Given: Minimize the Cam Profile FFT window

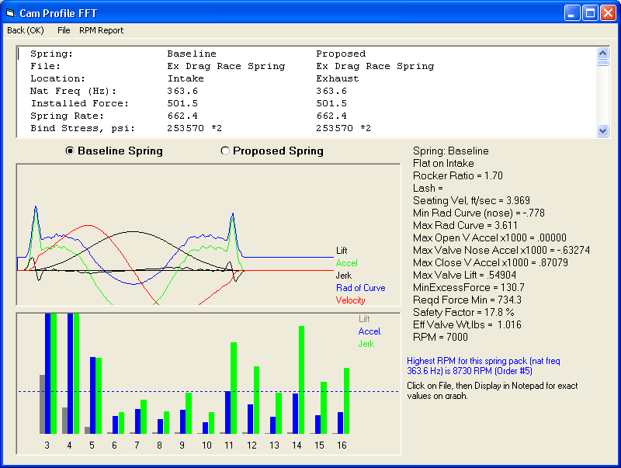Looking at the screenshot, I should [572, 13].
